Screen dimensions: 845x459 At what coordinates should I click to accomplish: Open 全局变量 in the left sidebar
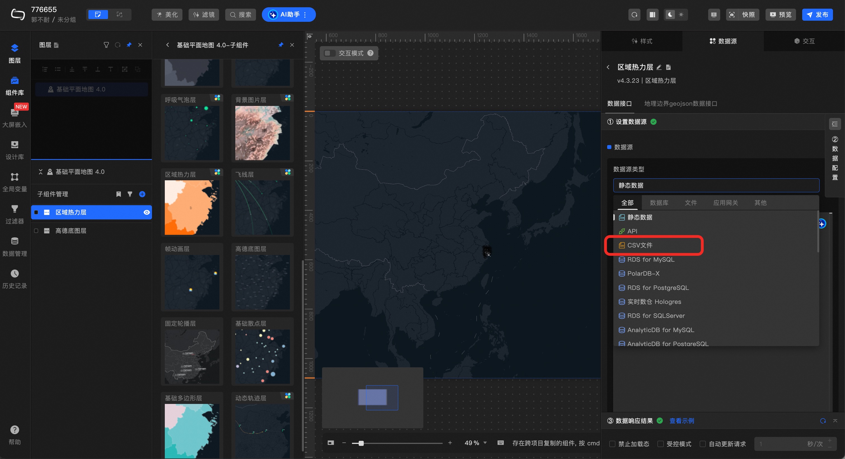[x=15, y=177]
